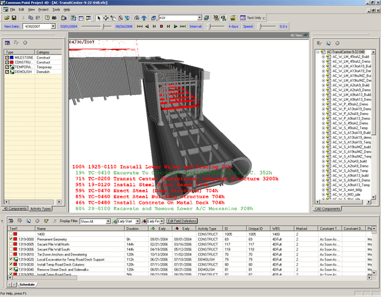Click the Activity Type column header

click(x=210, y=228)
